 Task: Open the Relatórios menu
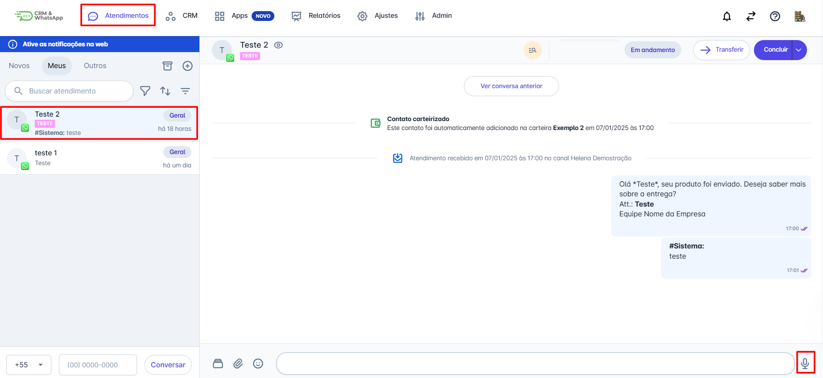pyautogui.click(x=316, y=16)
